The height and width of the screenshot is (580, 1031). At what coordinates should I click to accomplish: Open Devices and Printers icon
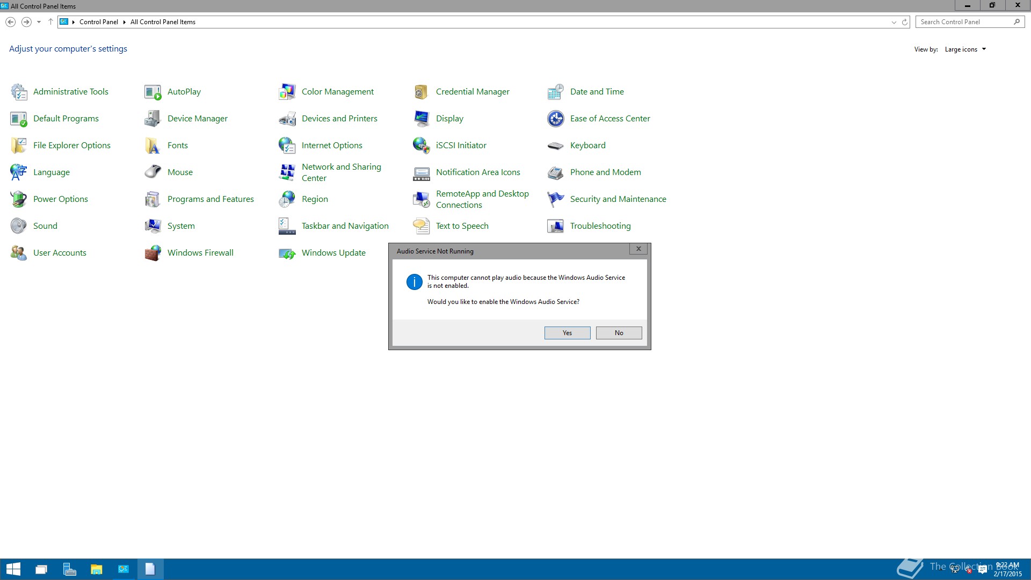(x=287, y=119)
